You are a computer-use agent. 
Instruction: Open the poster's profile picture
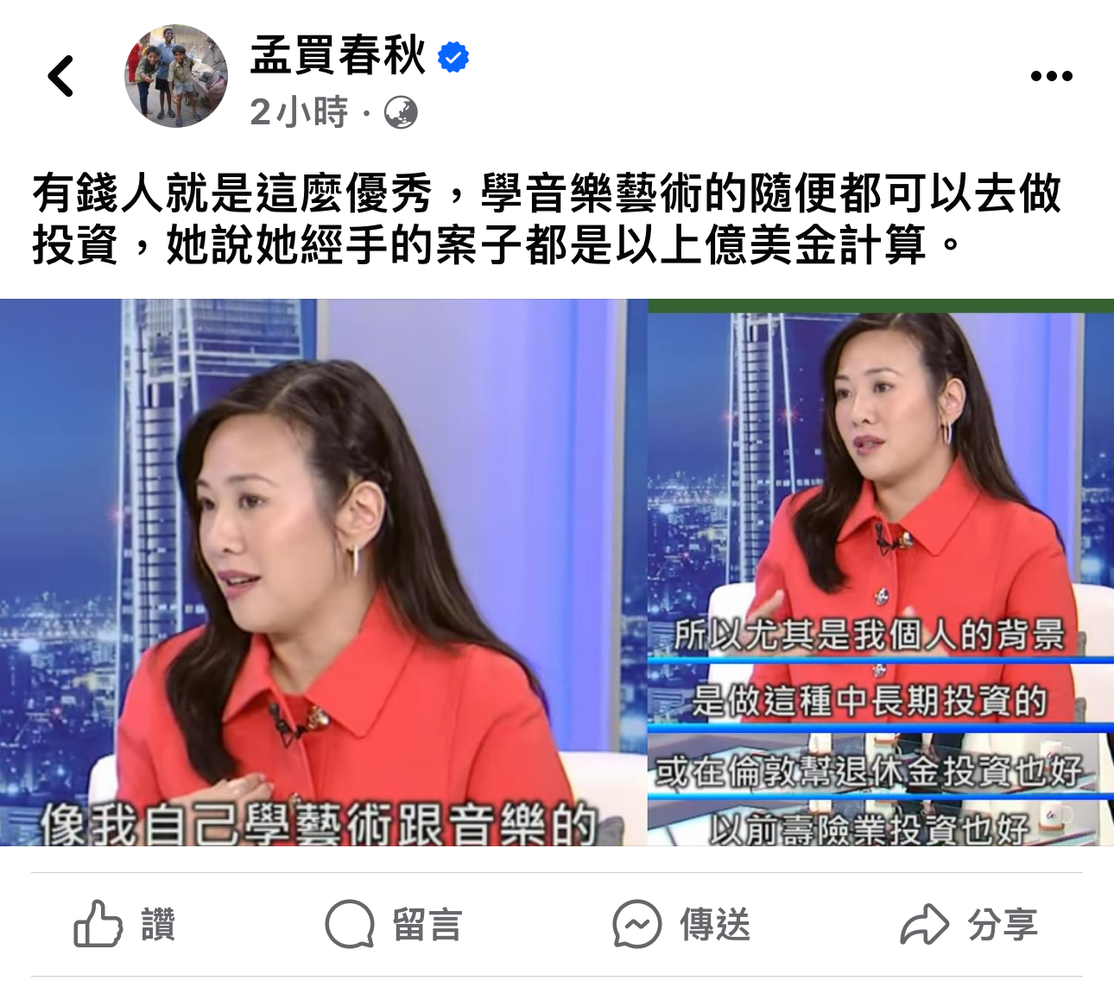176,76
